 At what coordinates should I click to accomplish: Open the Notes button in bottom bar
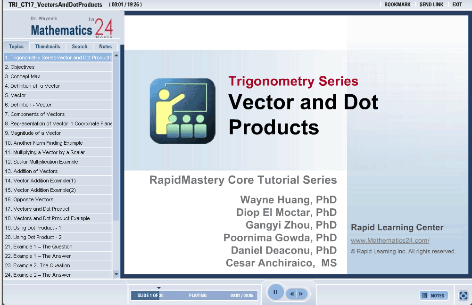tap(433, 296)
